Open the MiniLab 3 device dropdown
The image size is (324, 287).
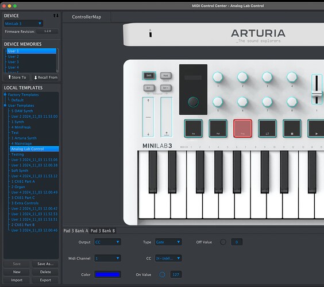pyautogui.click(x=24, y=24)
